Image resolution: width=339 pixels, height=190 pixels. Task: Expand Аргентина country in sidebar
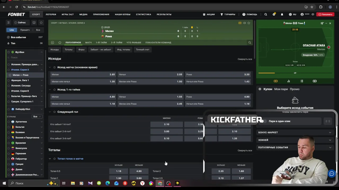25,122
